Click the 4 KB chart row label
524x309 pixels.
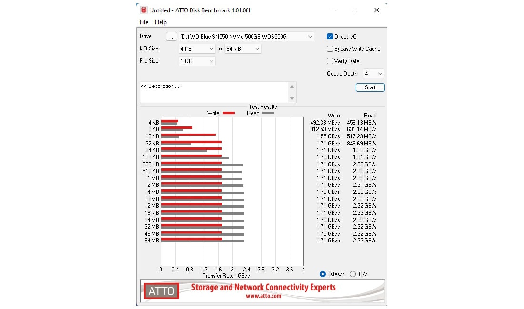pos(154,123)
